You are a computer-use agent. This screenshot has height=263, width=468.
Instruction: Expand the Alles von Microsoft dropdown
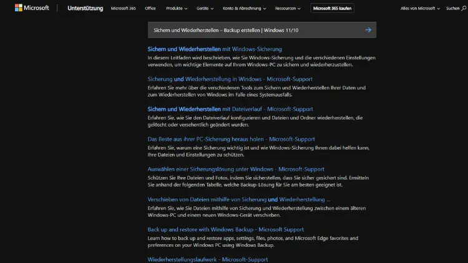coord(420,8)
